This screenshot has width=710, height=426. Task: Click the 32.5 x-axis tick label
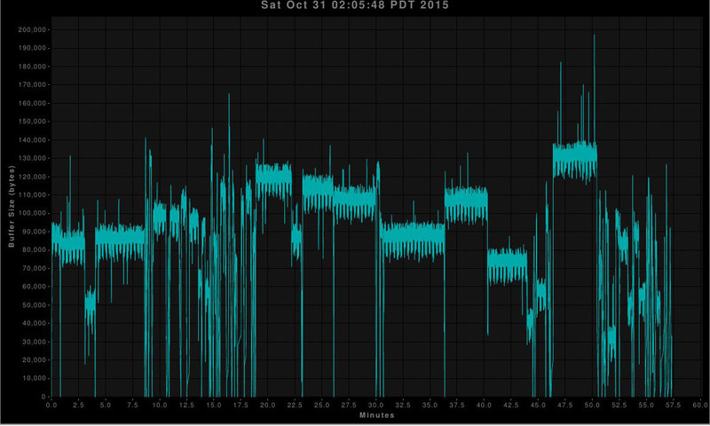(403, 405)
